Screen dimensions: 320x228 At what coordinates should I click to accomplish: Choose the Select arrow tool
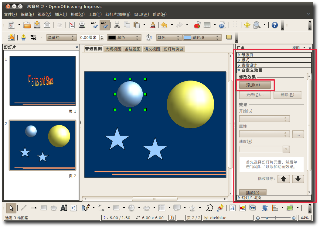point(11,208)
